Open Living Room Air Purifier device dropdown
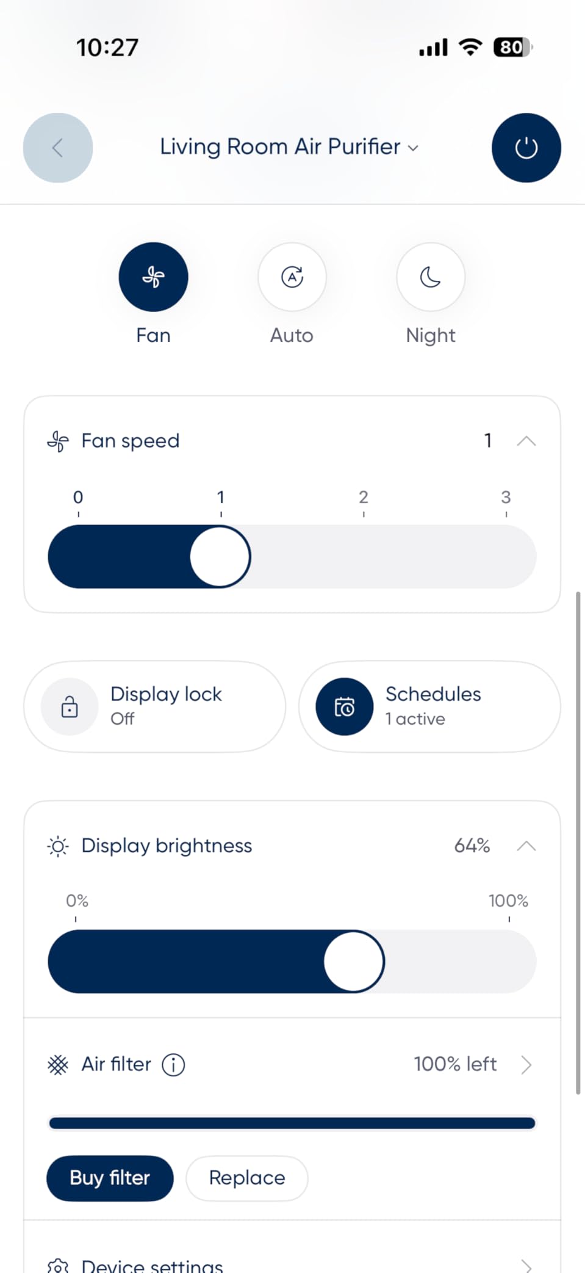This screenshot has height=1273, width=585. 289,147
